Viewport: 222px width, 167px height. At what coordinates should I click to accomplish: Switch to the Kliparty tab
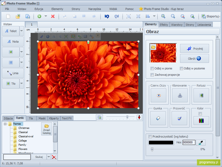point(54,118)
